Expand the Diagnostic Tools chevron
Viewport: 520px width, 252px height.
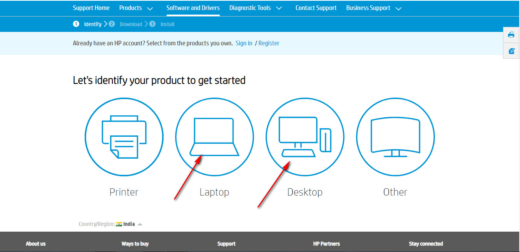(x=279, y=8)
